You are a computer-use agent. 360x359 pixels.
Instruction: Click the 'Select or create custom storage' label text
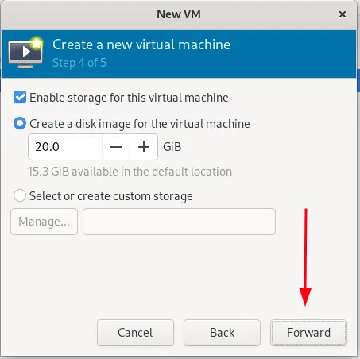(x=111, y=196)
